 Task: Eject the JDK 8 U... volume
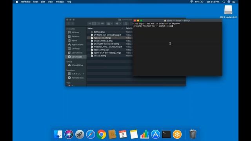(84, 74)
